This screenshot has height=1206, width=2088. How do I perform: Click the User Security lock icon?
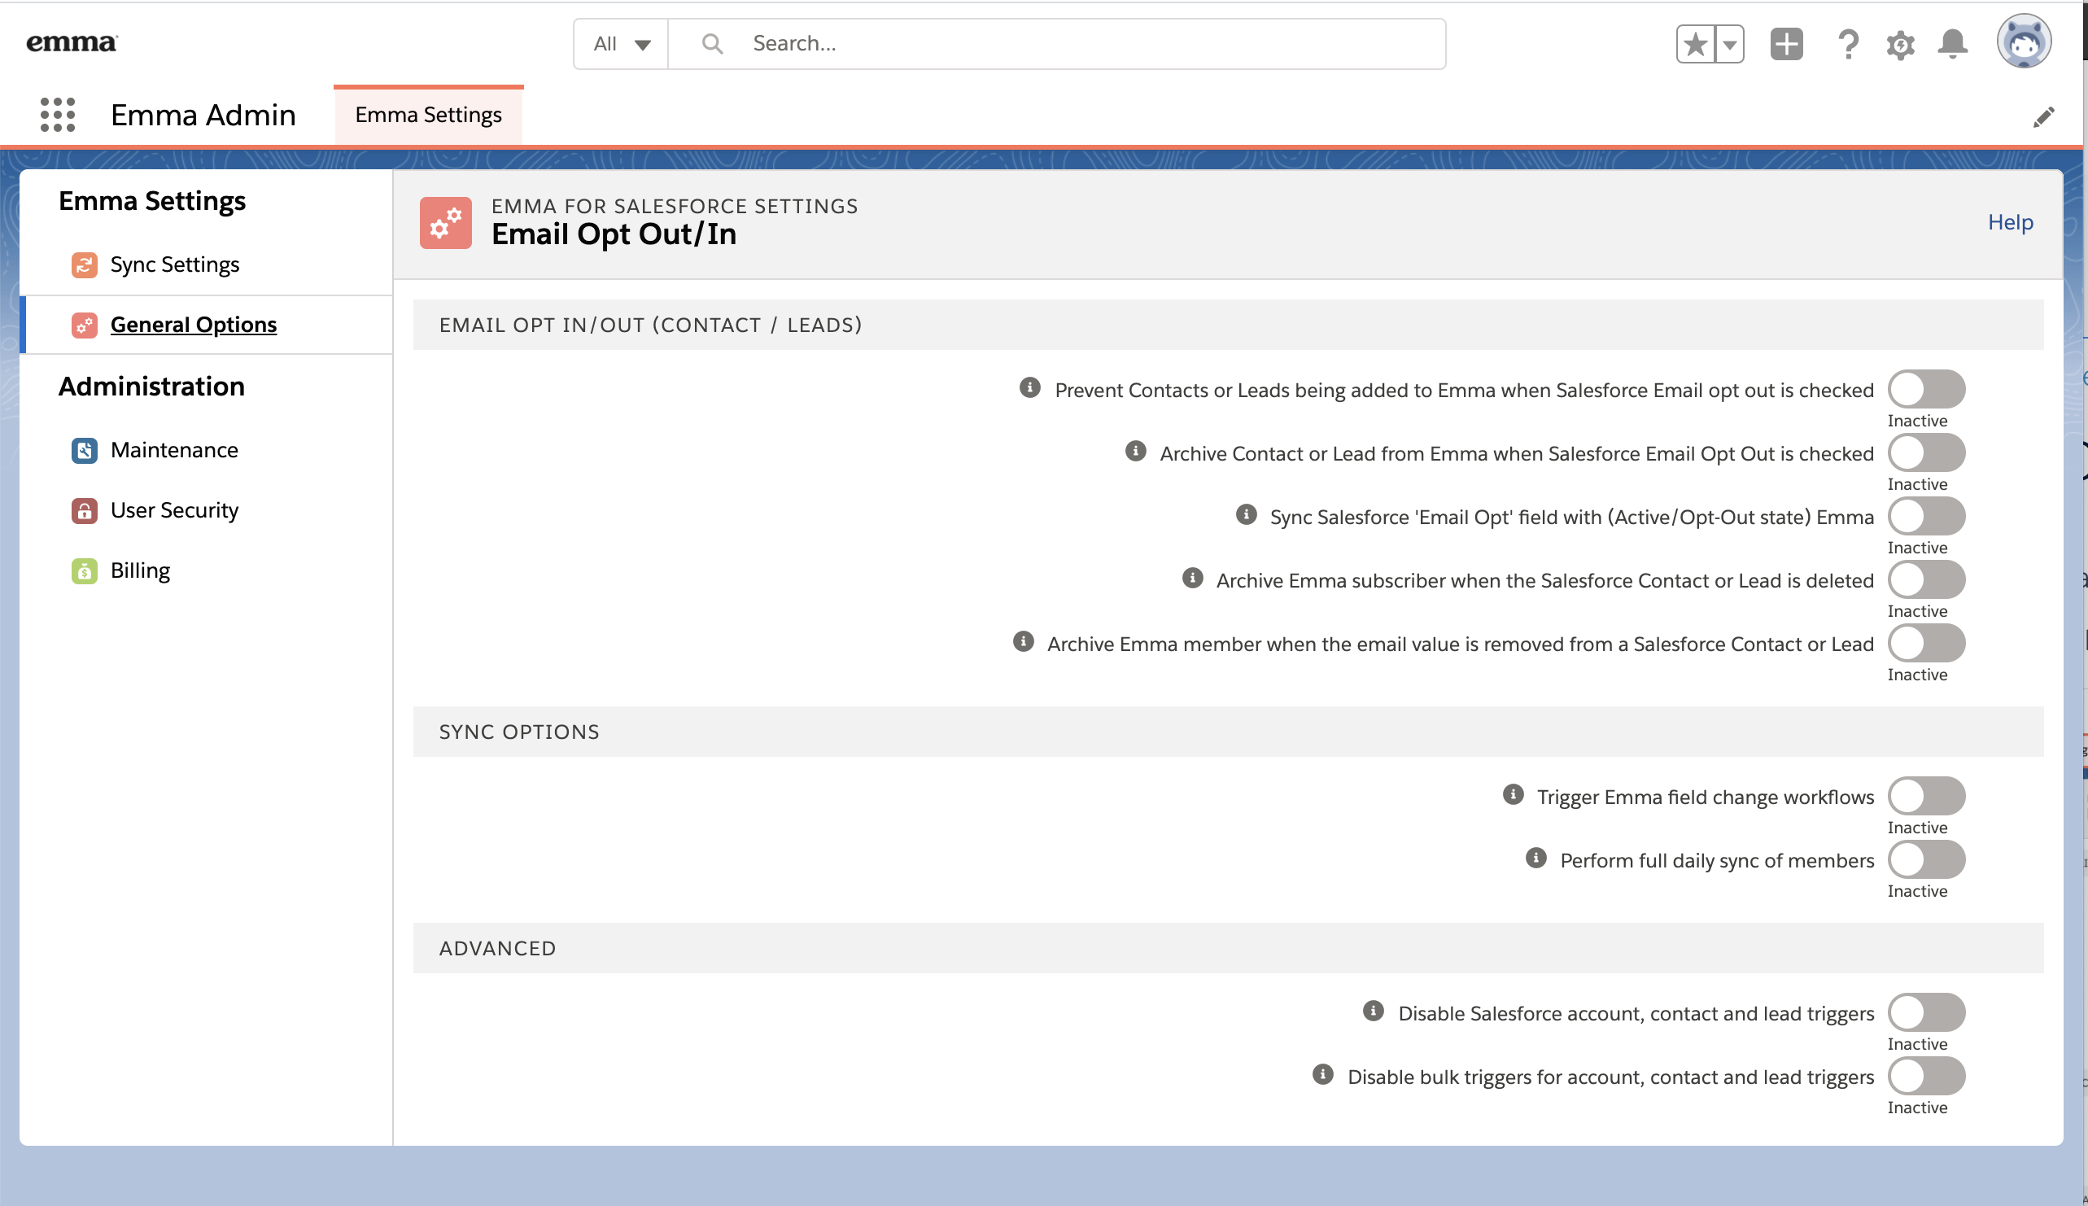coord(85,511)
